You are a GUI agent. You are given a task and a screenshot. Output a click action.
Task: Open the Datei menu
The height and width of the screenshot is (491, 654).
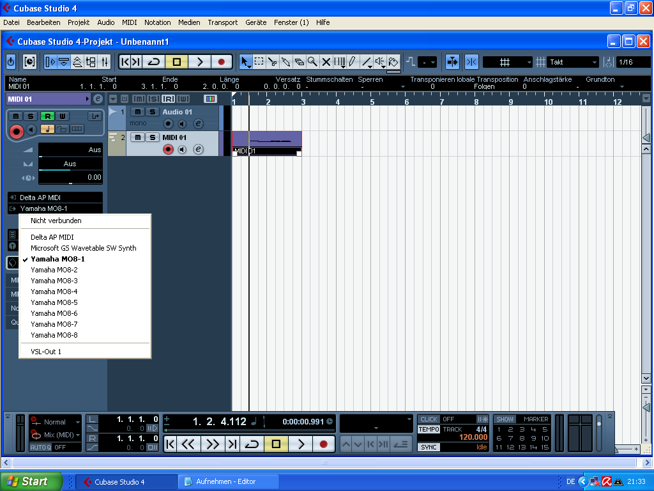(11, 22)
